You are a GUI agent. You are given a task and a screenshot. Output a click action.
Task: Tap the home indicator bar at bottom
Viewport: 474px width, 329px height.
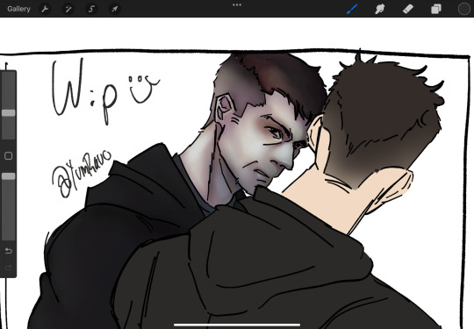pos(237,325)
